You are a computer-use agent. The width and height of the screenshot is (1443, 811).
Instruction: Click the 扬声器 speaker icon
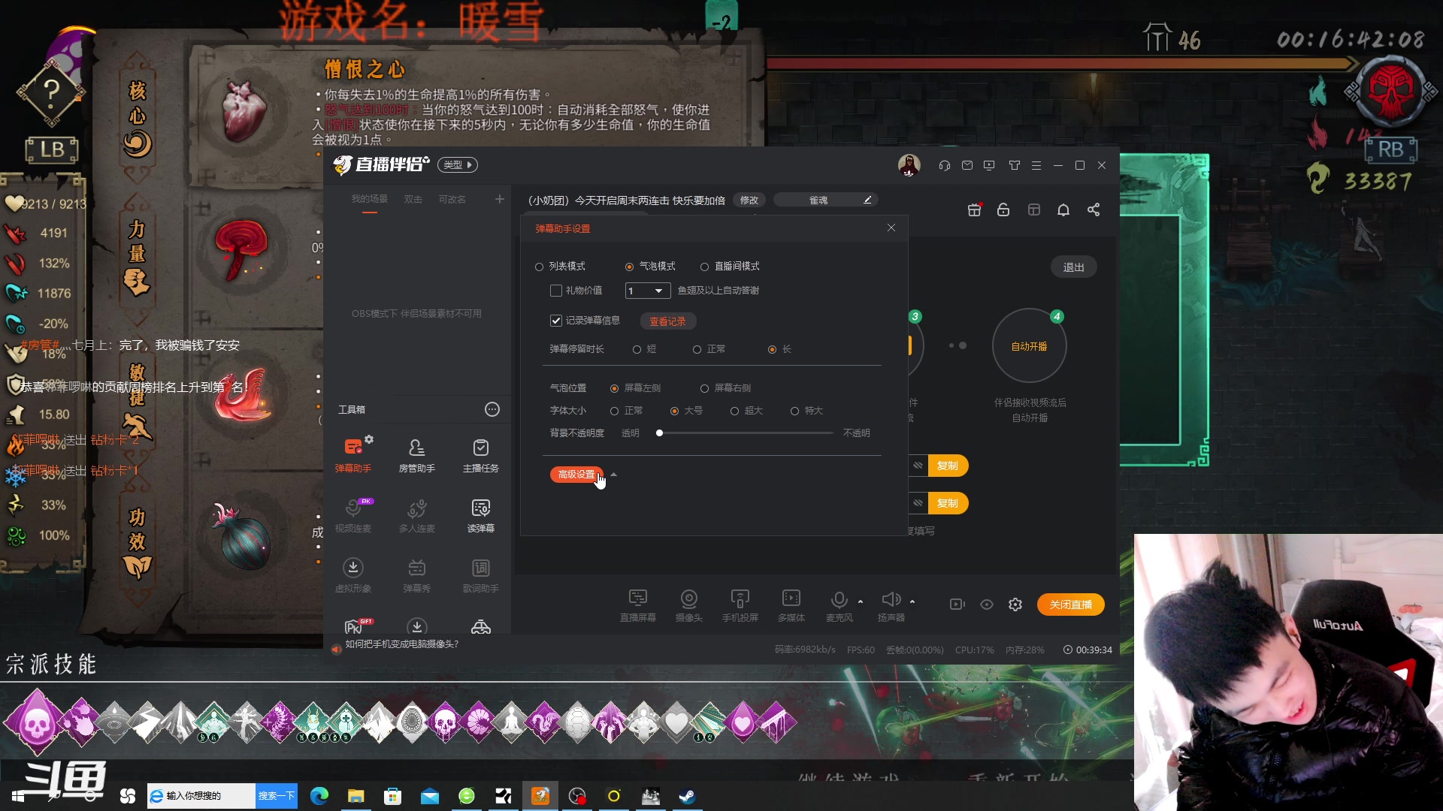(x=891, y=599)
